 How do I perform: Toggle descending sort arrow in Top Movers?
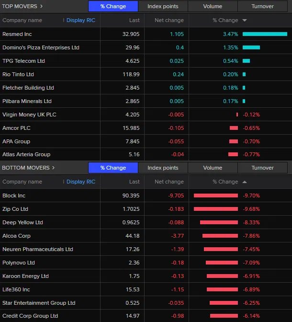(245, 20)
